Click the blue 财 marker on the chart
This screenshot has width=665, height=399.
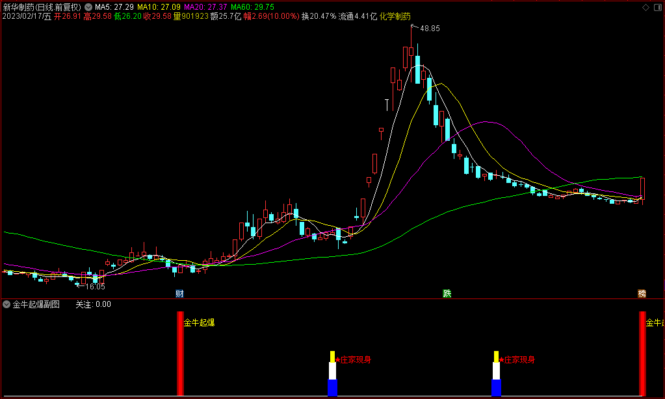pos(179,294)
